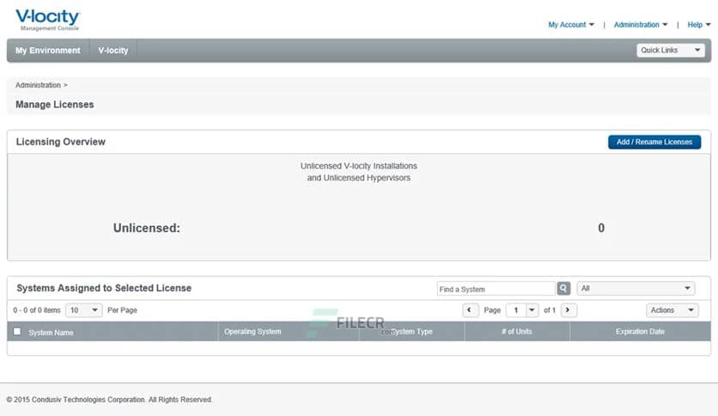Switch to the V-locity tab
718x416 pixels.
[113, 51]
